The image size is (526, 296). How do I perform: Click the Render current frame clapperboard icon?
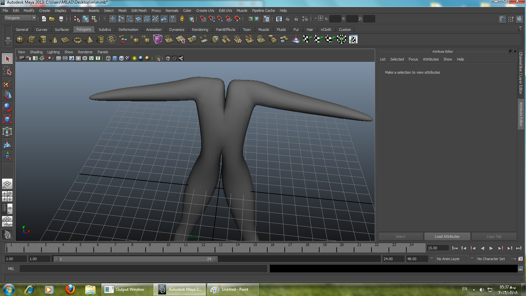coord(288,19)
